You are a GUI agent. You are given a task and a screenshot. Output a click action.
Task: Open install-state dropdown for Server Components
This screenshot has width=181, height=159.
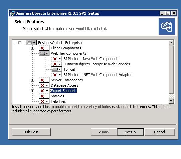click(x=44, y=80)
